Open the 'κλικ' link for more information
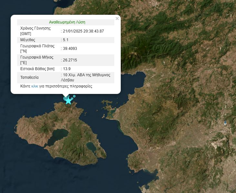Image resolution: width=236 pixels, height=193 pixels. point(35,86)
